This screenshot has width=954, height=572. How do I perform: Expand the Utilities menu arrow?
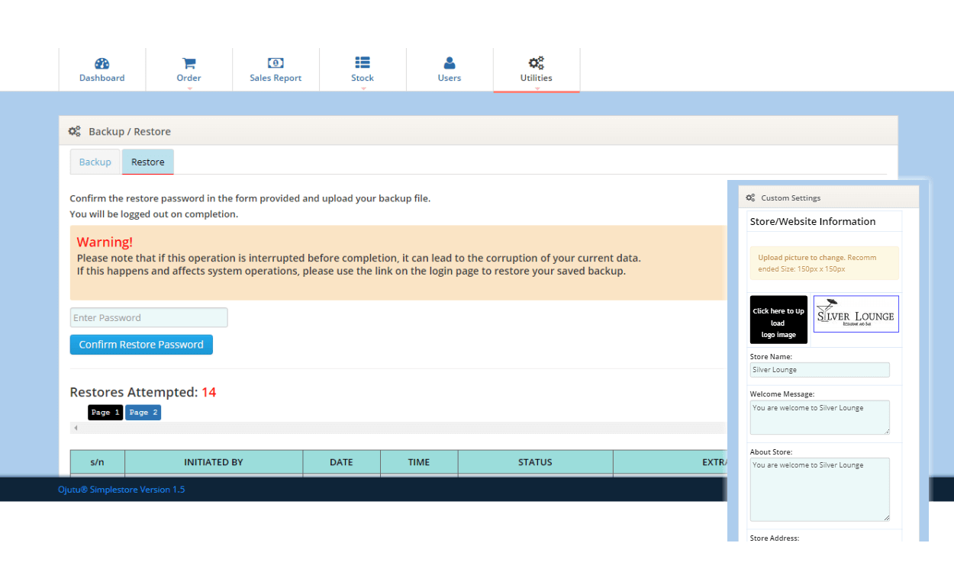pyautogui.click(x=537, y=88)
